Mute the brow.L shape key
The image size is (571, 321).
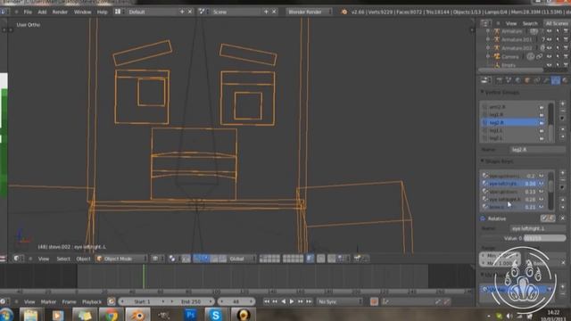coord(542,207)
